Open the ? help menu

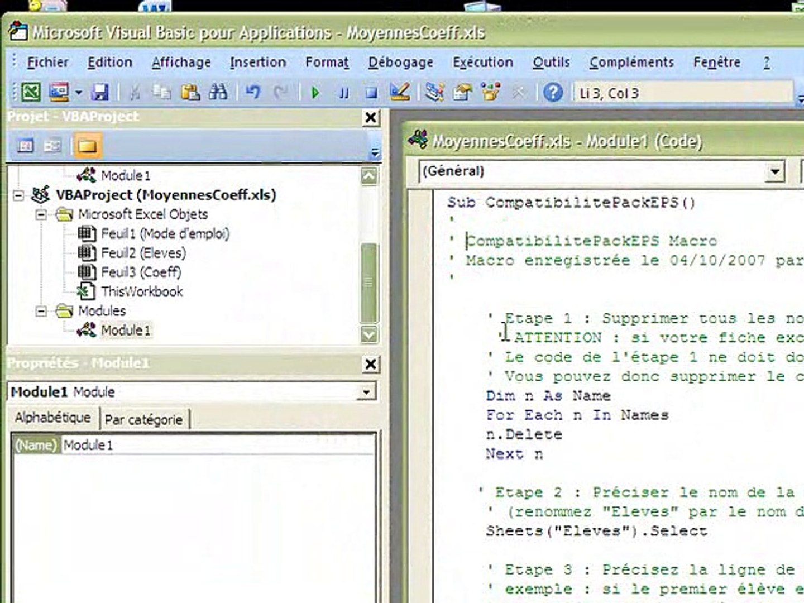point(767,62)
